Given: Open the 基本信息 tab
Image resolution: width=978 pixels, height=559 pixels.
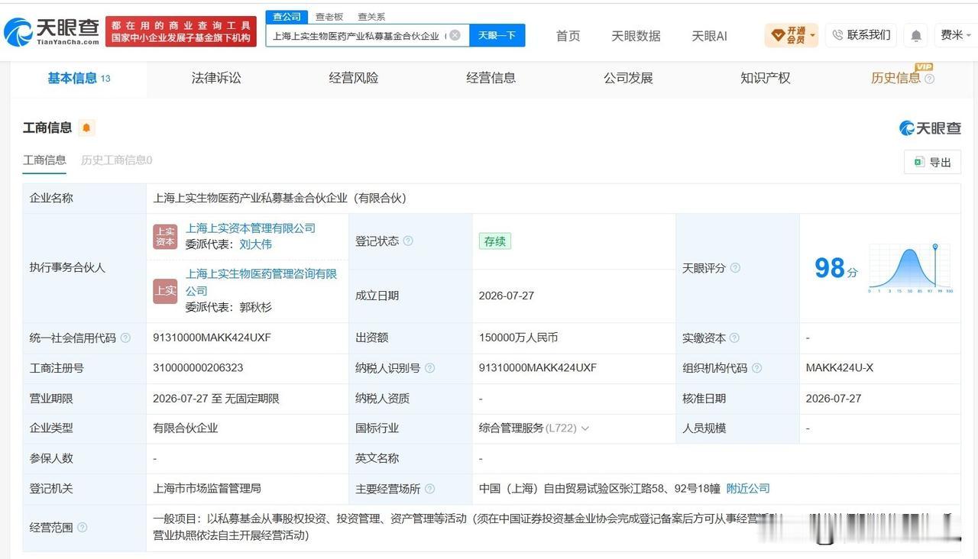Looking at the screenshot, I should (x=79, y=78).
